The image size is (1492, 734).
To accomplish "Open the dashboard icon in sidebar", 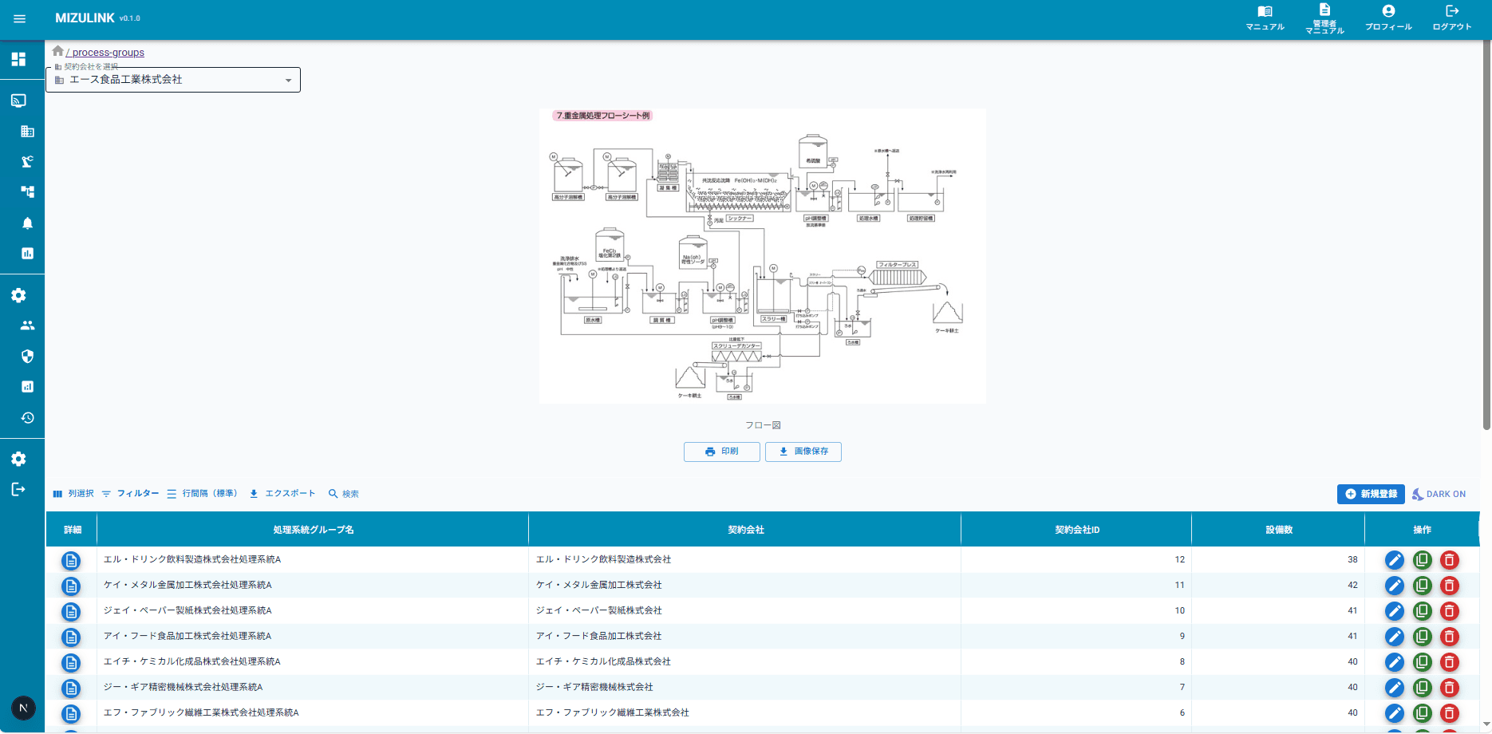I will [18, 59].
